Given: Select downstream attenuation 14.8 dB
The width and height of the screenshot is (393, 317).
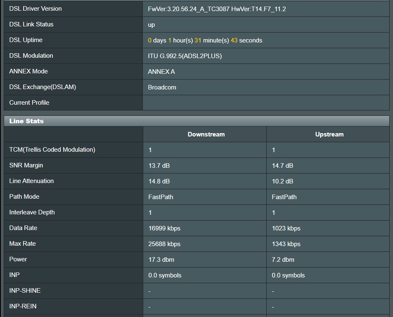Looking at the screenshot, I should coord(159,181).
